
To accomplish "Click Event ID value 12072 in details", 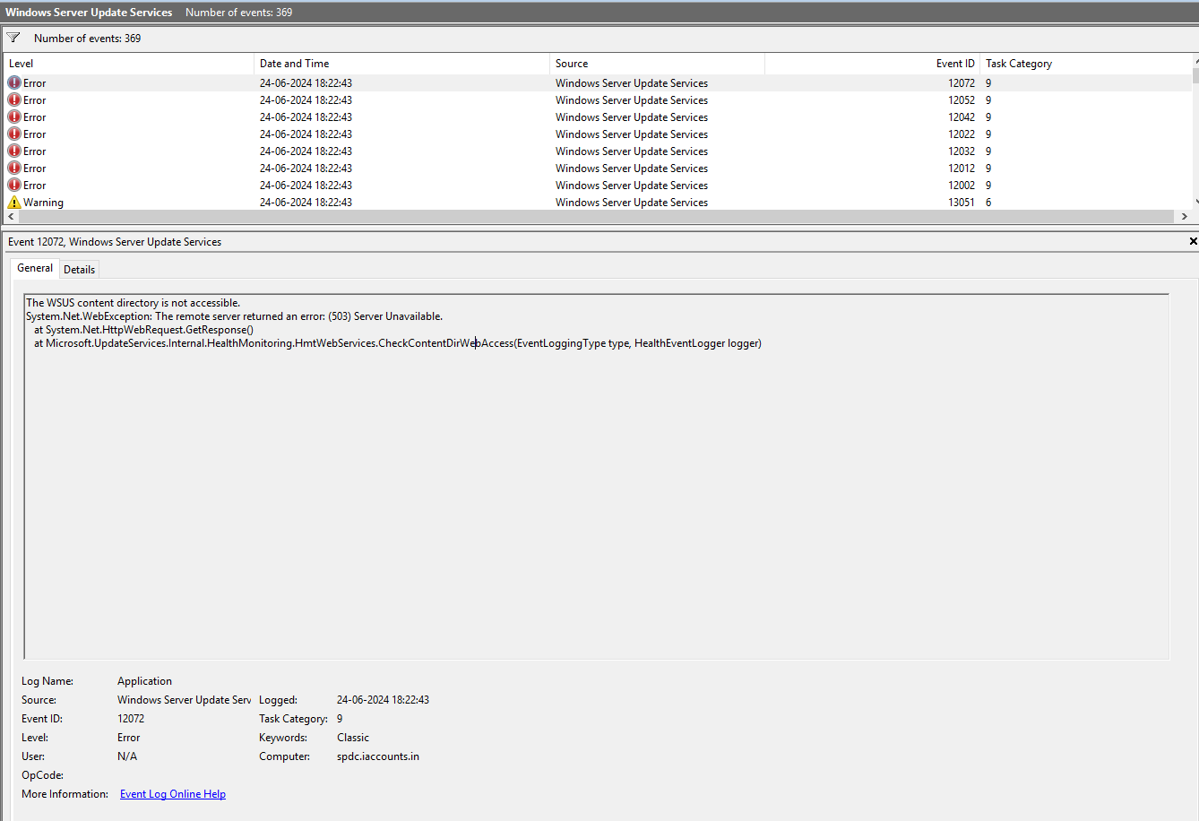I will coord(131,719).
